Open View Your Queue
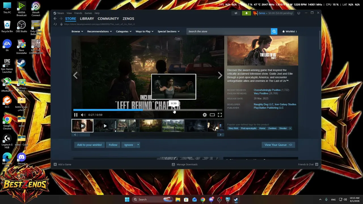 [278, 145]
